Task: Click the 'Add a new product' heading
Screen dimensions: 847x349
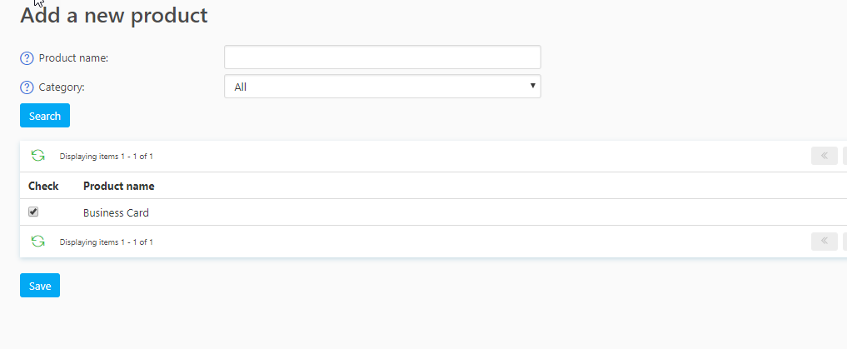Action: (114, 15)
